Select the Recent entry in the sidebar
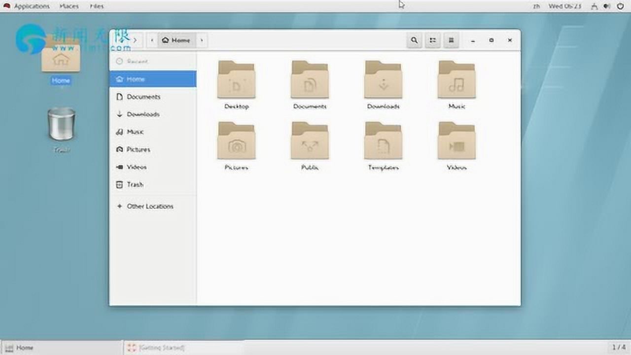 (137, 61)
